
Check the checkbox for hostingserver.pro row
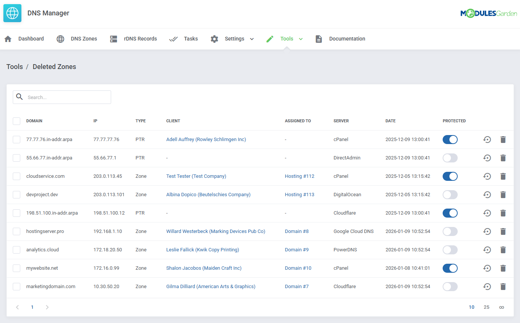coord(16,231)
